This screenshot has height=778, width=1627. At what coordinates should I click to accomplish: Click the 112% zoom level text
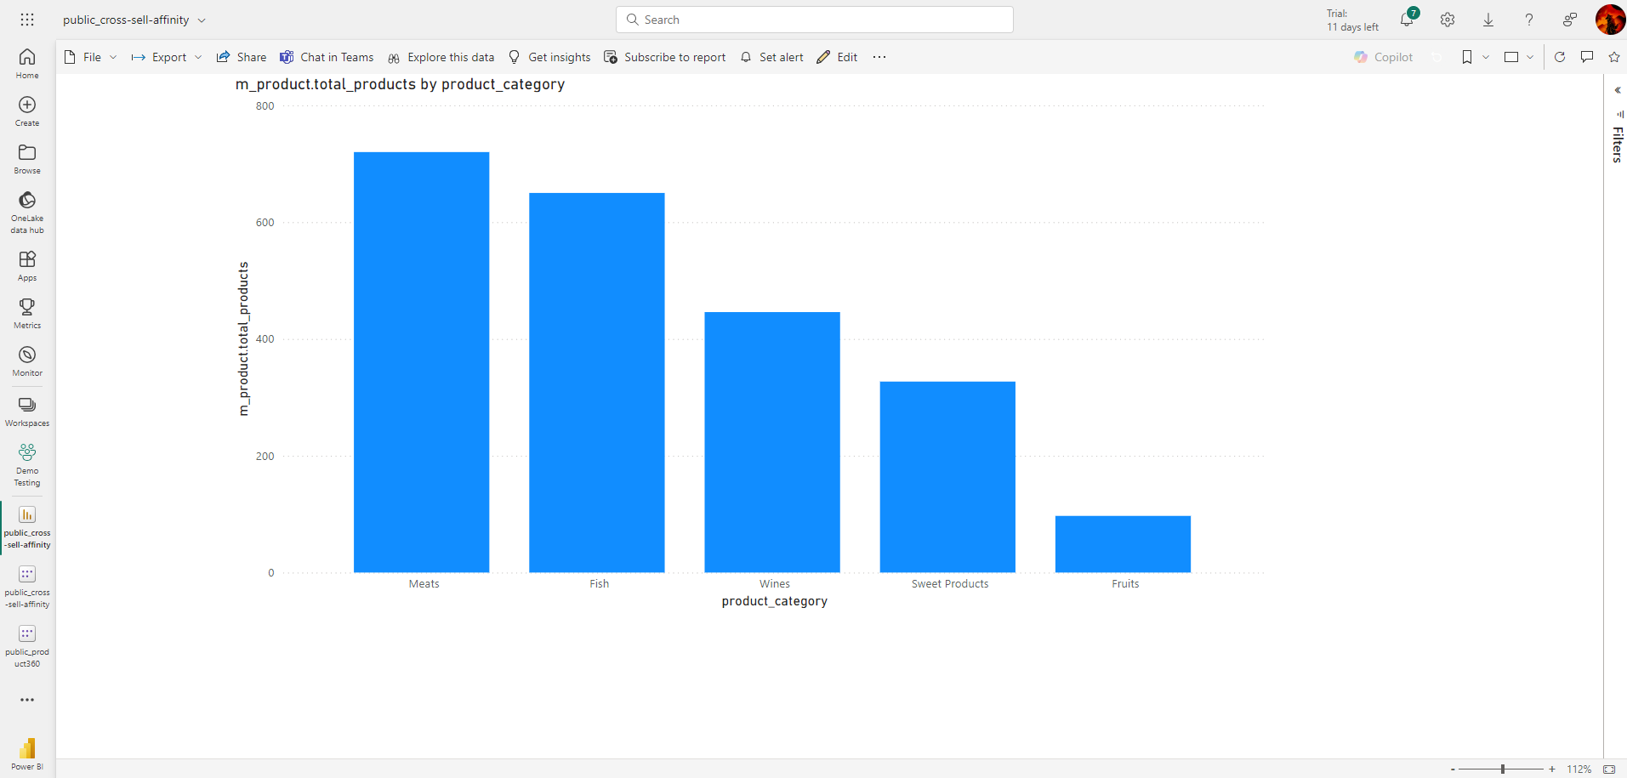(x=1579, y=769)
